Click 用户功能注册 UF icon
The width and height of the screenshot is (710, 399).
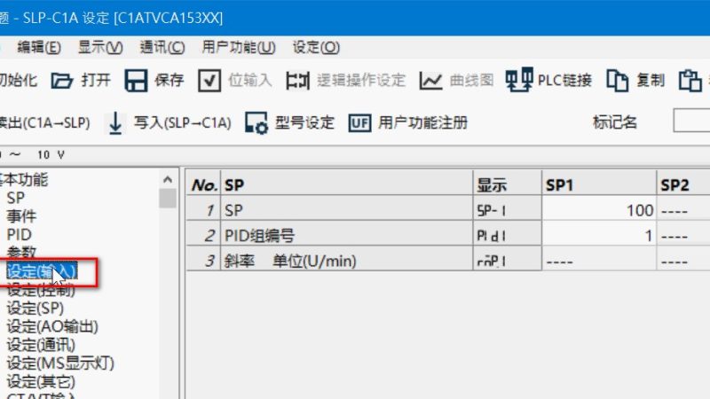pos(359,123)
